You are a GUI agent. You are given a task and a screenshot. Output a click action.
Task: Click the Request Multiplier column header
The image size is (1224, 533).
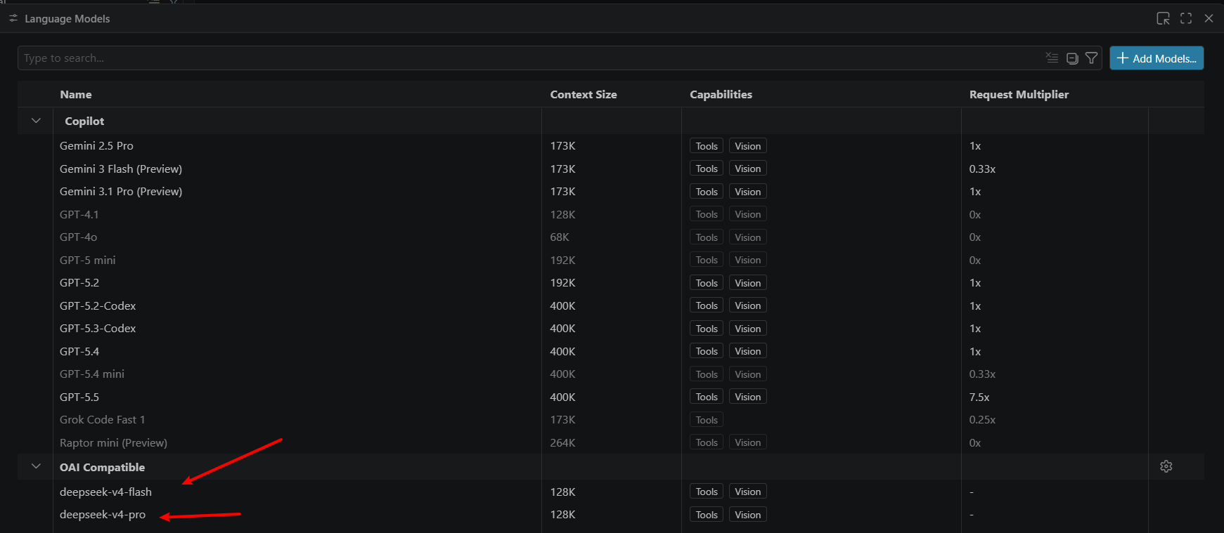(1019, 94)
